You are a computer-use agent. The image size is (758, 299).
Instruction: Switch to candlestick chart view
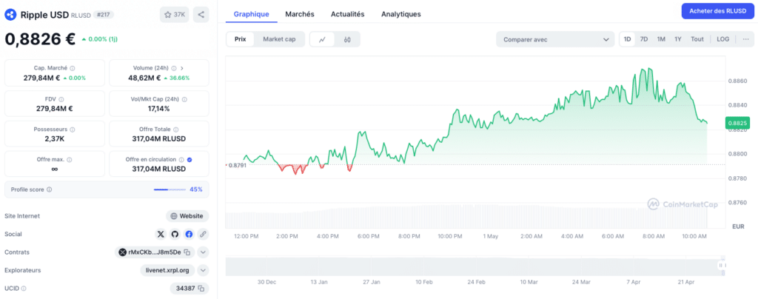point(347,40)
